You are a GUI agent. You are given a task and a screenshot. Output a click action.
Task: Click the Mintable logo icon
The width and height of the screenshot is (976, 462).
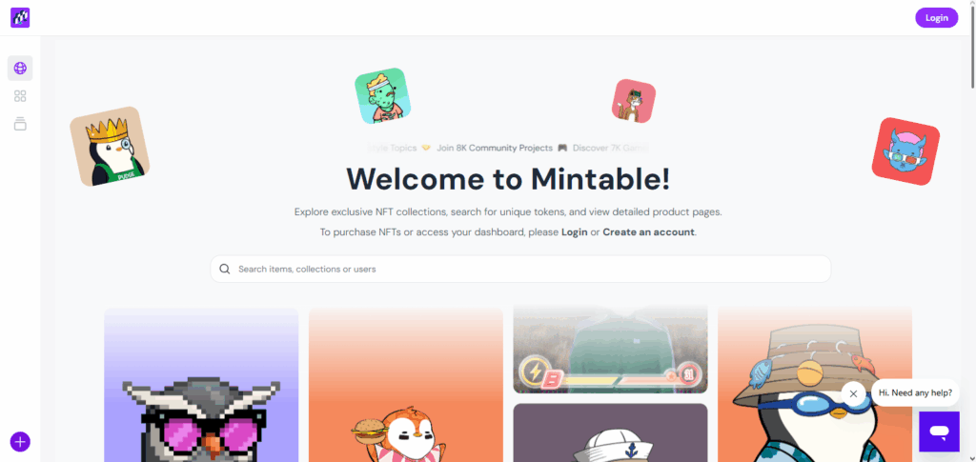20,17
